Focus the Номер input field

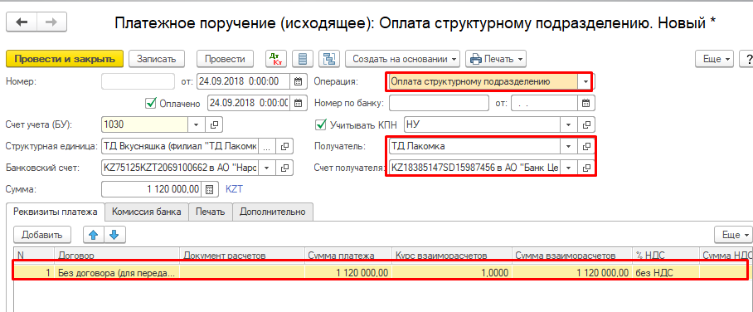coord(138,81)
